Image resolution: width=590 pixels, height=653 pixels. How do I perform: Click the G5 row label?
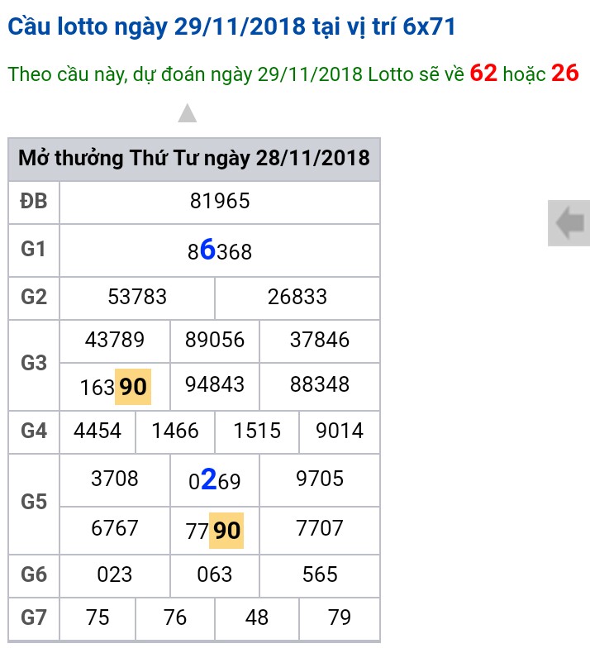(34, 502)
